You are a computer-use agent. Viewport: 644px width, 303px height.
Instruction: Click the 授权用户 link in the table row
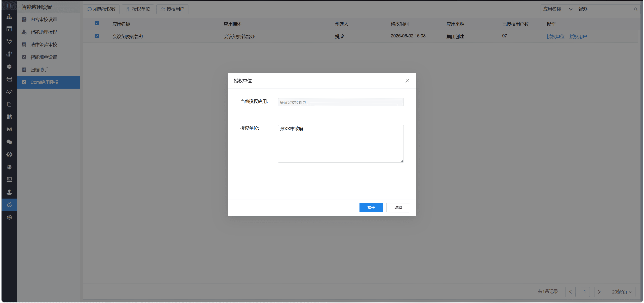[x=578, y=37]
